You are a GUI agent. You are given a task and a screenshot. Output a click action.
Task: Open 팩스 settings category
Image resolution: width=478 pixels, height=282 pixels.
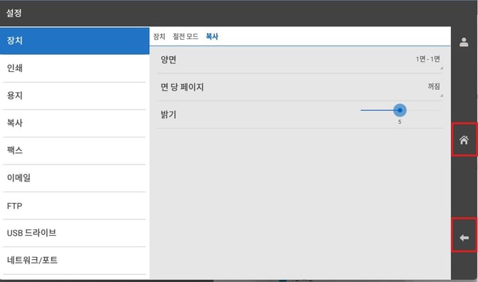75,151
